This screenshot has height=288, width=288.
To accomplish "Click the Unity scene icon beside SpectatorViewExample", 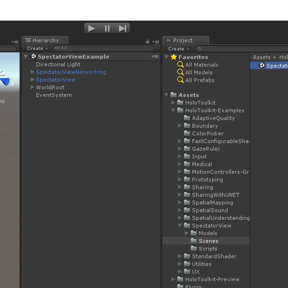I will click(34, 56).
